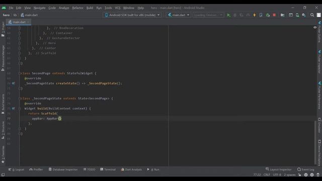Toggle read-only lock icon in status bar
The image size is (322, 181).
(x=300, y=175)
